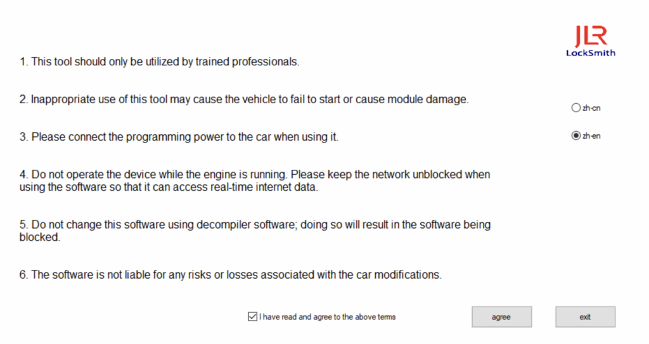This screenshot has height=344, width=649.
Task: Click term 5 about decompiler software
Action: tap(254, 225)
